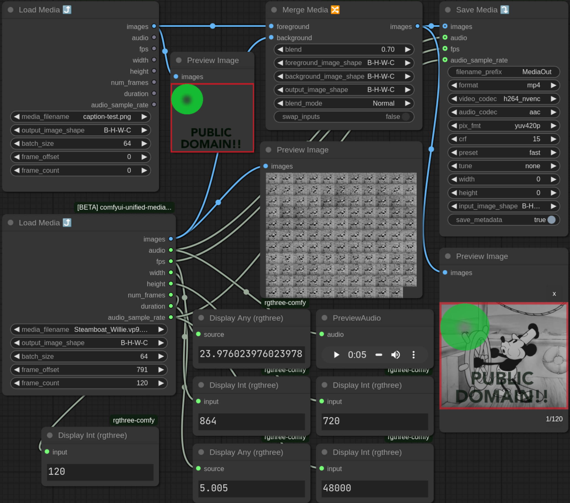Collapse the Preview Image node showing the frame grid

pos(268,150)
